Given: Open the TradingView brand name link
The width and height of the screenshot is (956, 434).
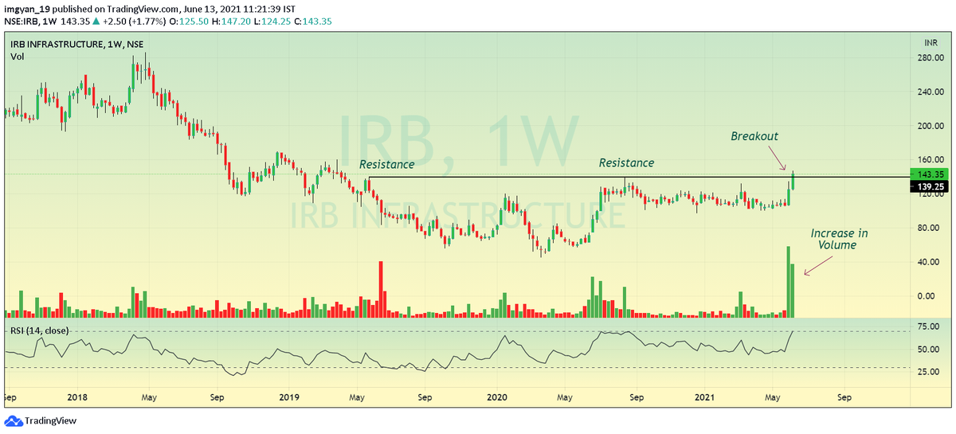Looking at the screenshot, I should (51, 421).
